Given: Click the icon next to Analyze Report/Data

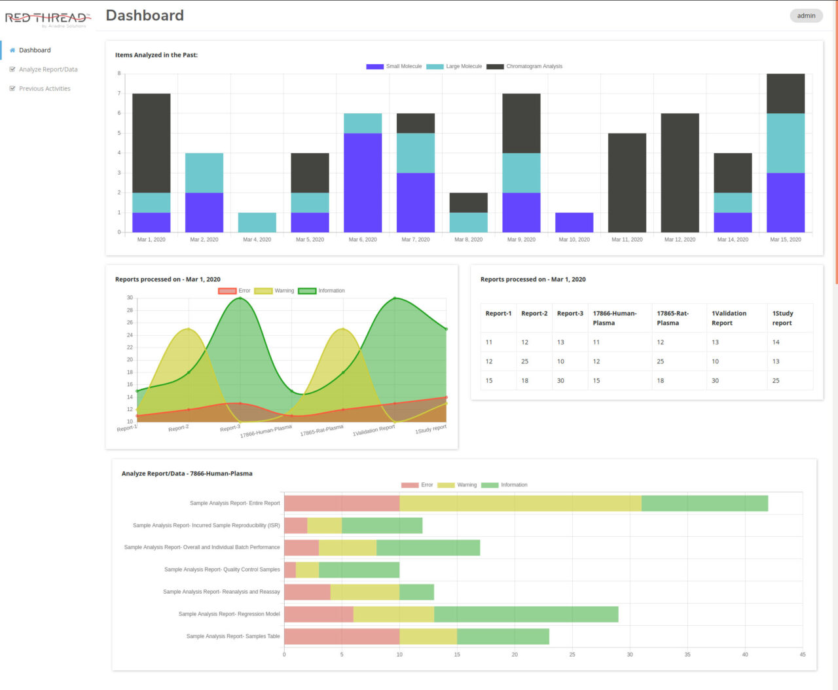Looking at the screenshot, I should pyautogui.click(x=12, y=69).
